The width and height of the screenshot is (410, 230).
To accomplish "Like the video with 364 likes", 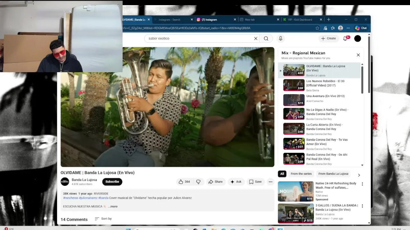I will pos(184,182).
